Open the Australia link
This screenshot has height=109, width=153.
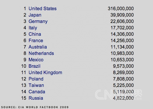tap(38, 47)
